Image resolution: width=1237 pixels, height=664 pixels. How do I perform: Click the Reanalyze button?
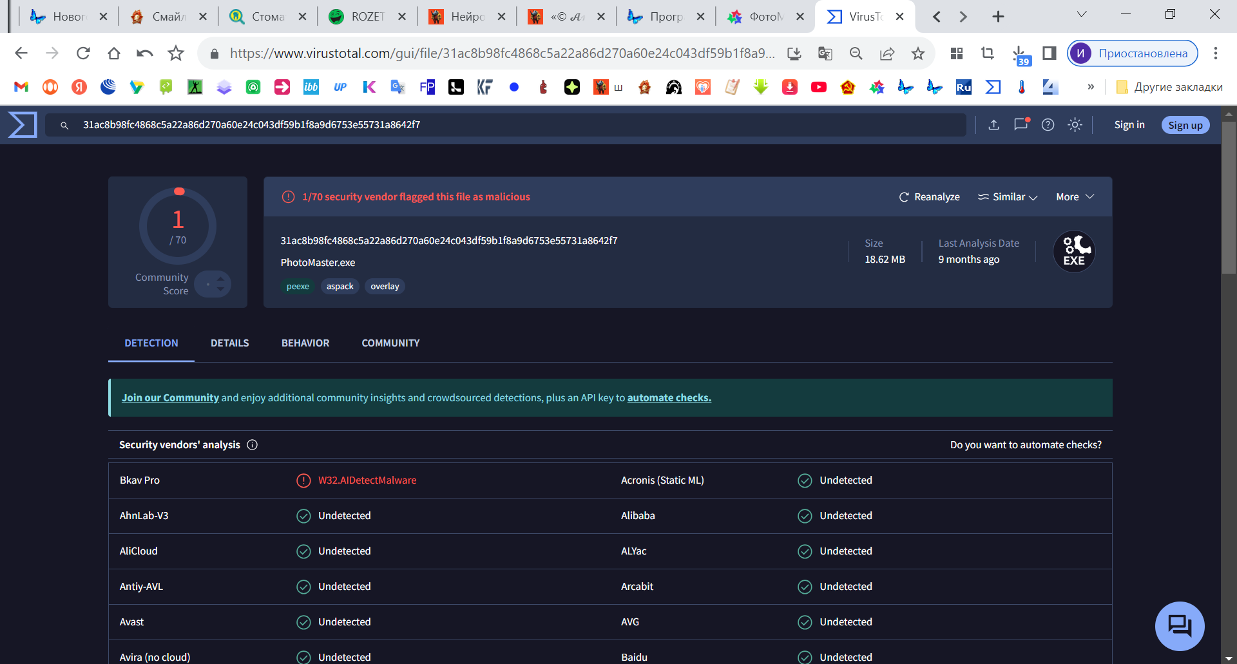[x=930, y=197]
